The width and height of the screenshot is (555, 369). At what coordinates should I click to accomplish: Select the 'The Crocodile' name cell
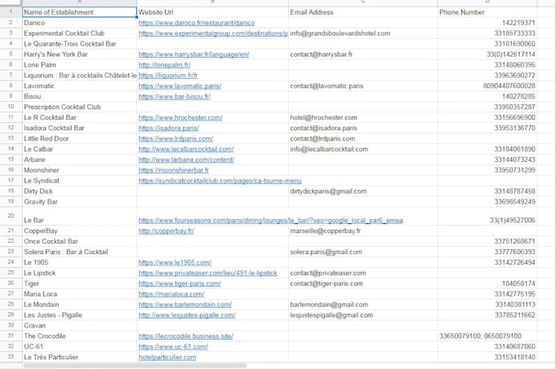80,336
